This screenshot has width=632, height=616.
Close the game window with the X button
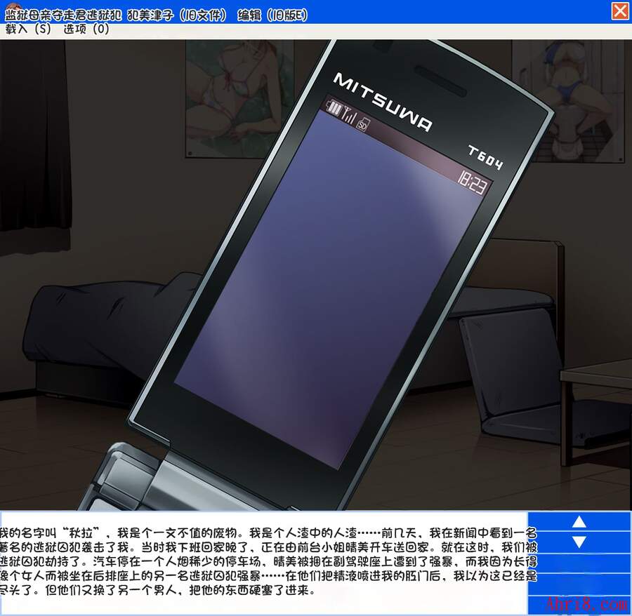[619, 12]
